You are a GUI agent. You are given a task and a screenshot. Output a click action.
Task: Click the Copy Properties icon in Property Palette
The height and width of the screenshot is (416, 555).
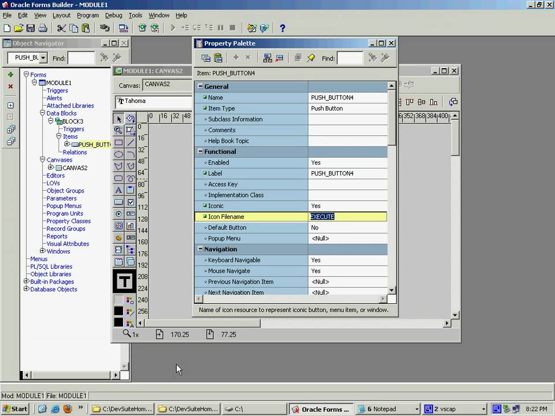206,58
